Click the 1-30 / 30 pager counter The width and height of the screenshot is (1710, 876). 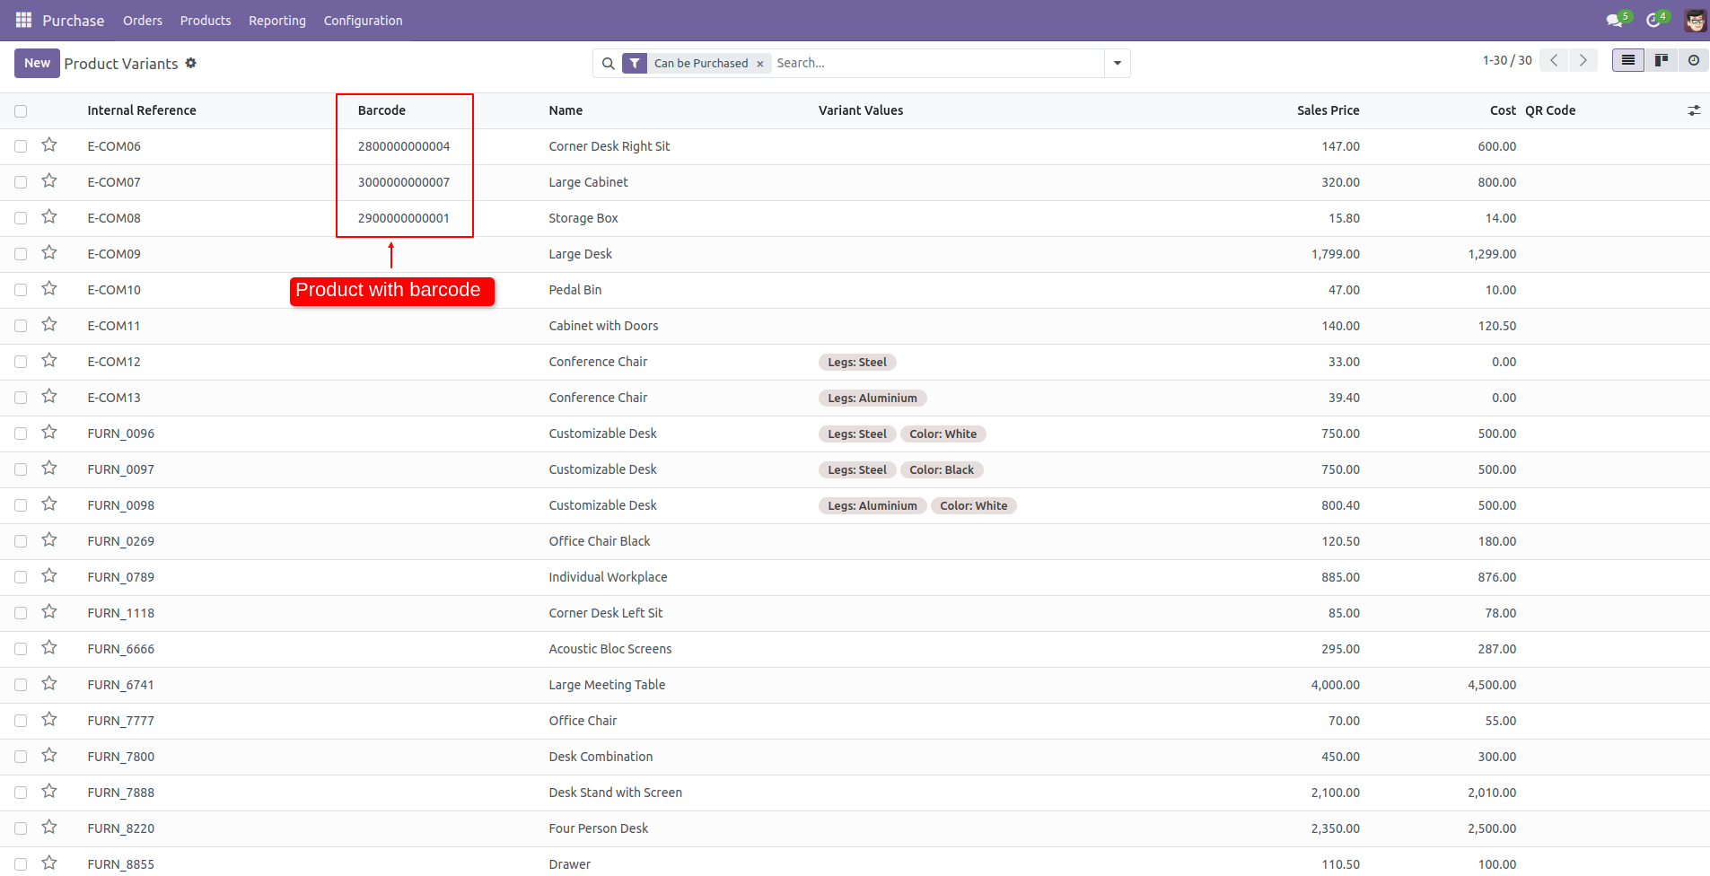point(1507,60)
